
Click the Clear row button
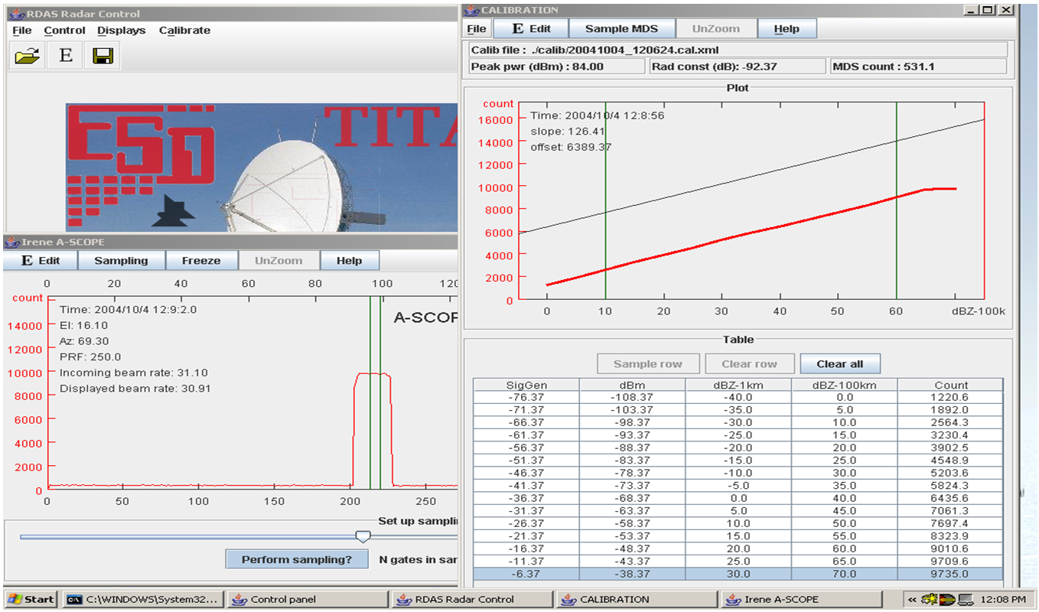click(x=749, y=363)
